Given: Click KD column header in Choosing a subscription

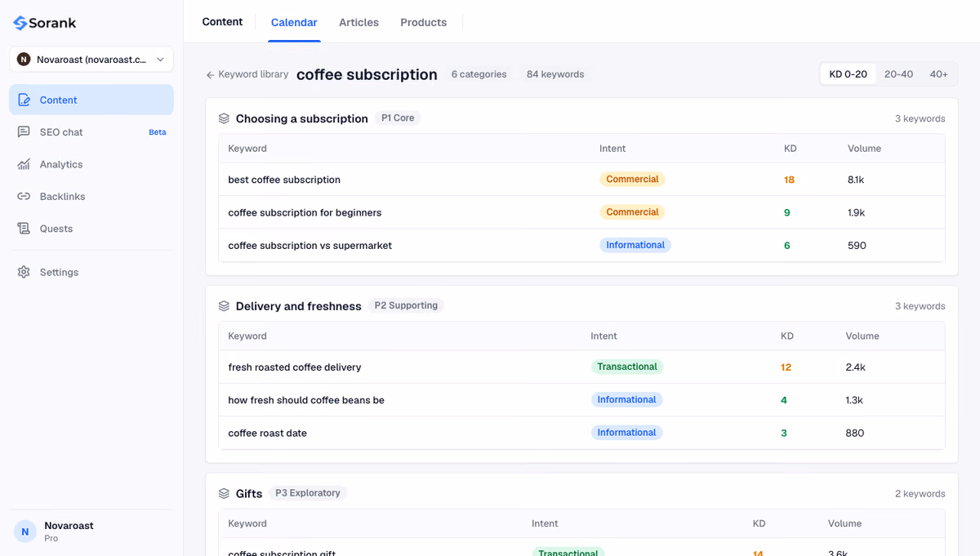Looking at the screenshot, I should point(790,149).
